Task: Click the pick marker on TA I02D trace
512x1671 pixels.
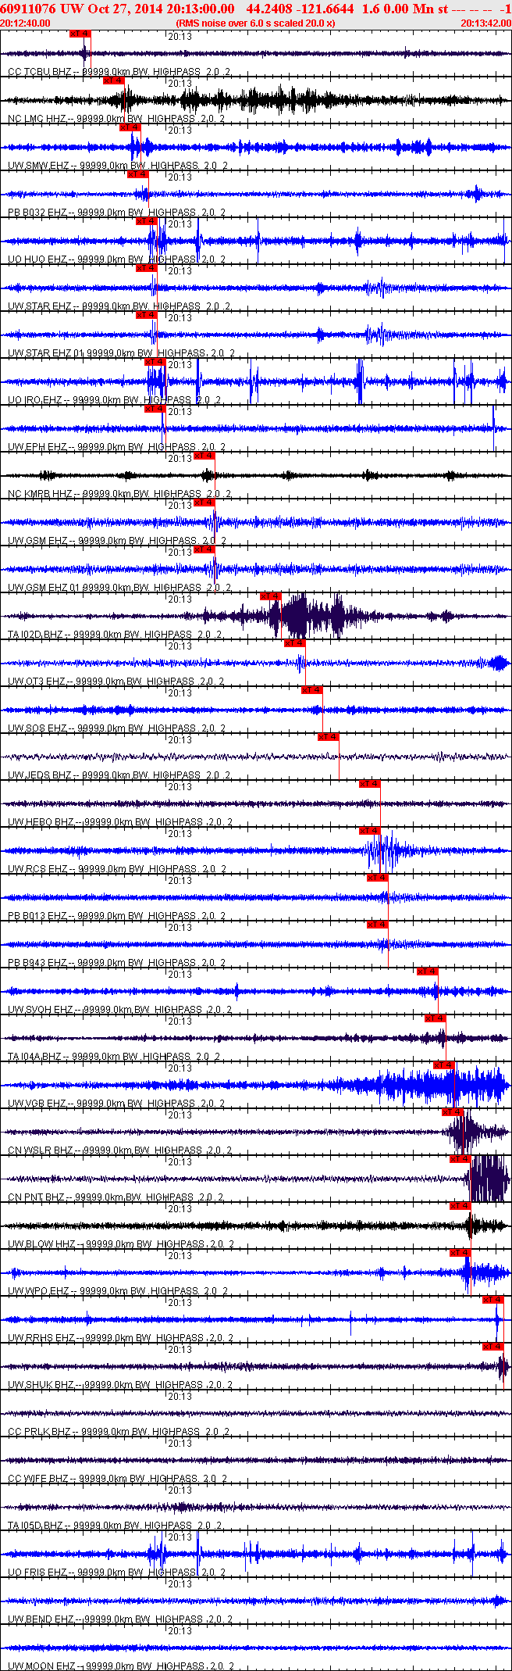Action: tap(270, 596)
